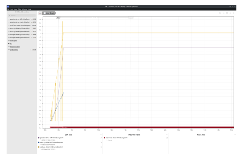
Task: Click the Discrete Fields heading
Action: click(135, 135)
